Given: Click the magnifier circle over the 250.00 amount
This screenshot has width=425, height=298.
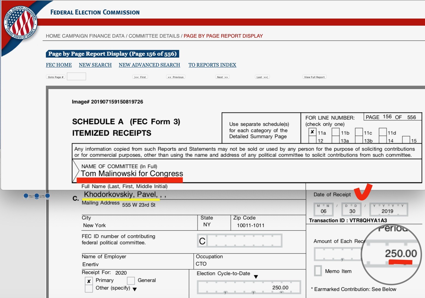Looking at the screenshot, I should [391, 254].
